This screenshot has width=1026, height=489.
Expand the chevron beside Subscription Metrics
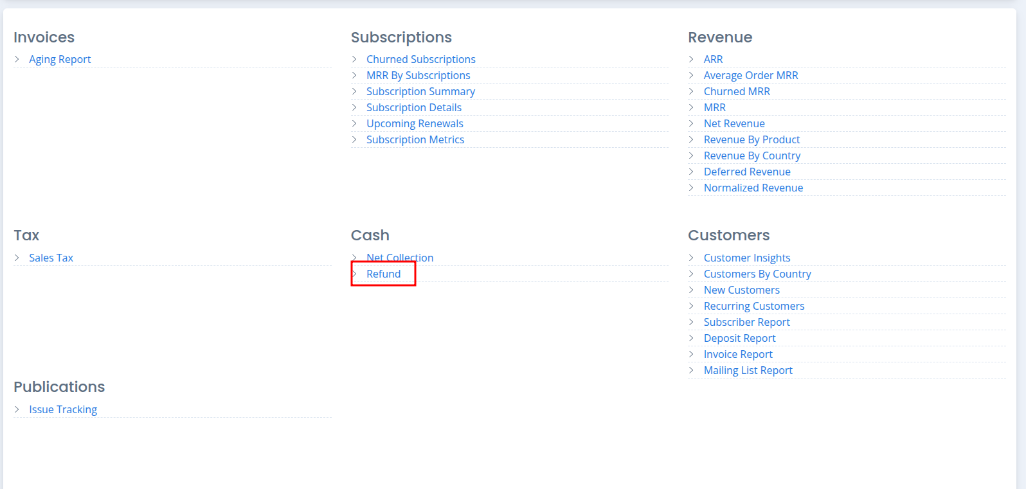(354, 139)
